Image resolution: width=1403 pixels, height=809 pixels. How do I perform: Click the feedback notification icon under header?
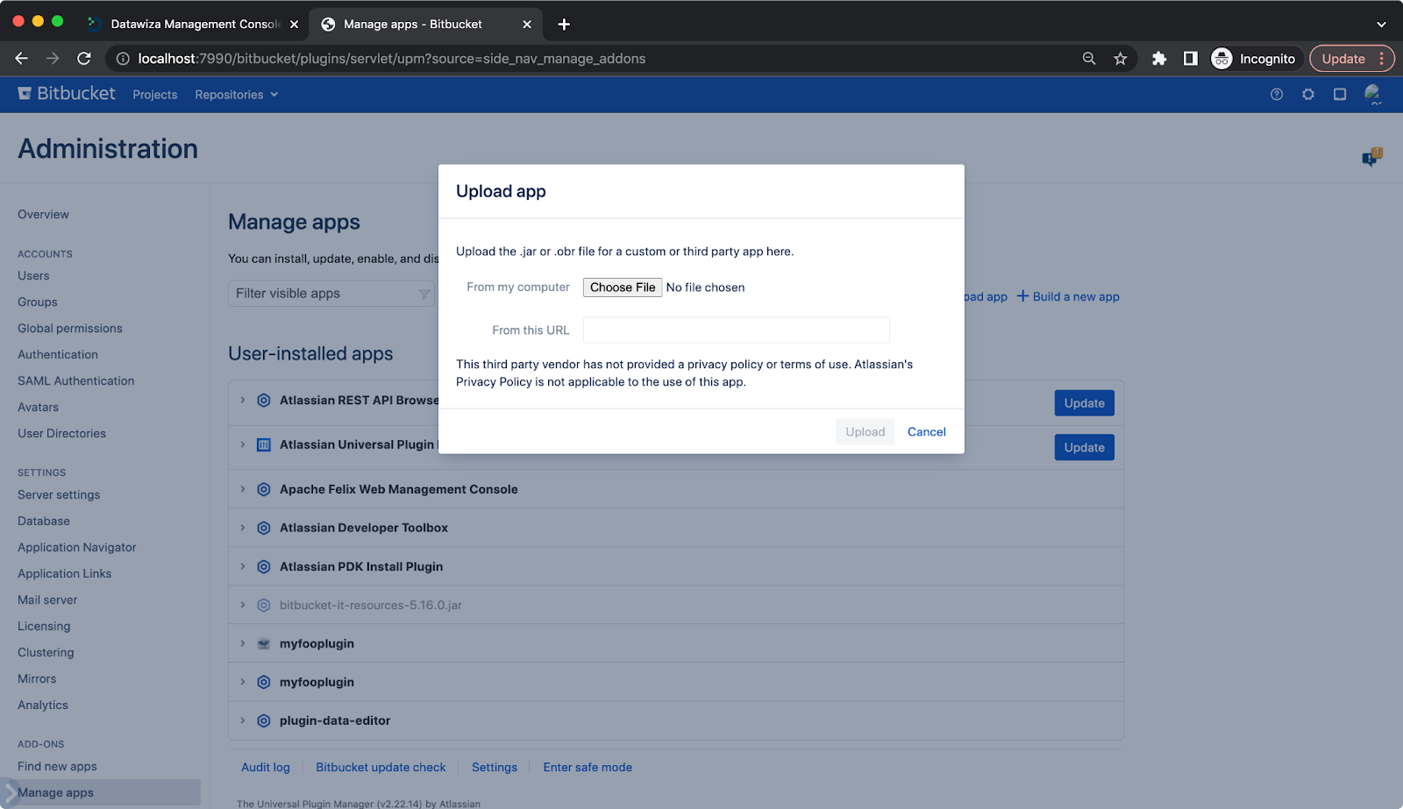1371,157
